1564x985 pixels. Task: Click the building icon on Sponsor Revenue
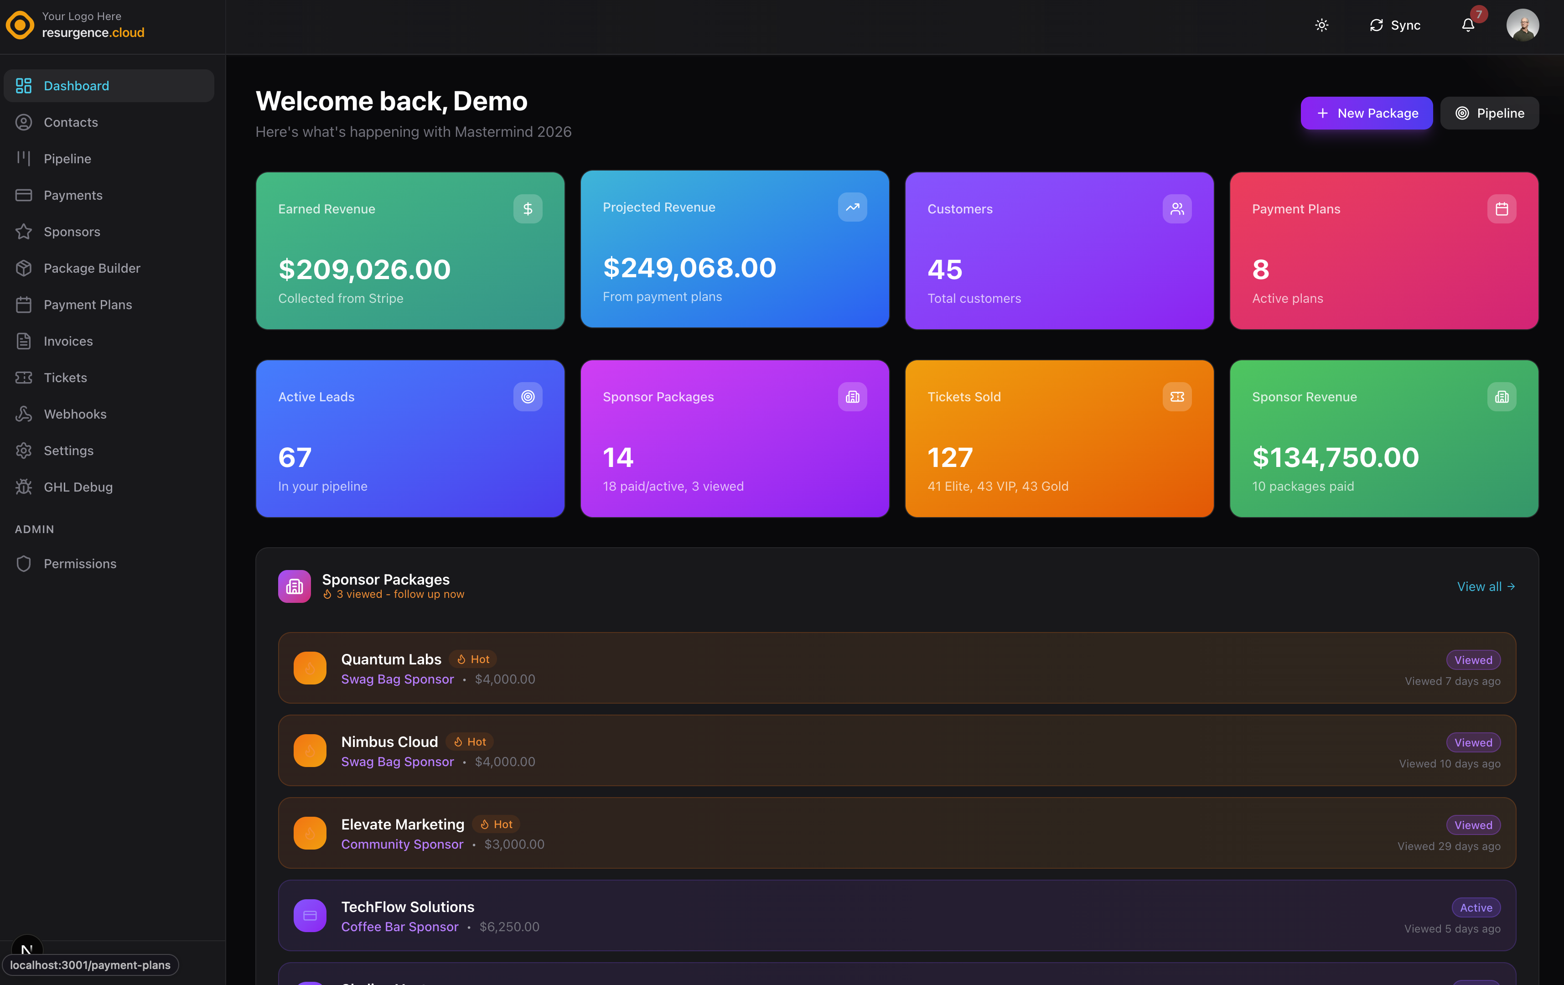[1501, 396]
